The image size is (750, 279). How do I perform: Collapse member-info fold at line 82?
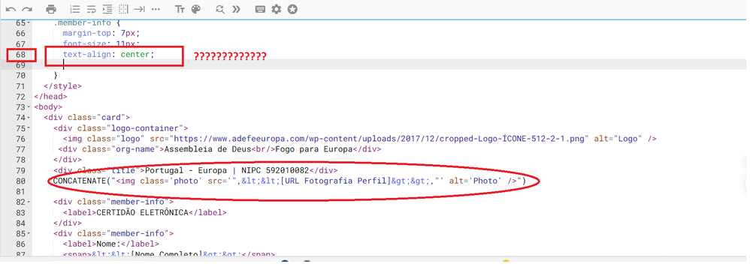pyautogui.click(x=29, y=202)
